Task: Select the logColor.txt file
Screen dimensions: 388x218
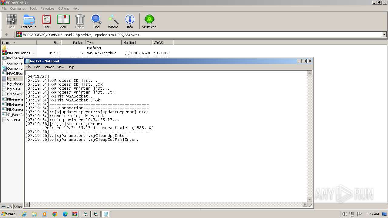Action: click(x=12, y=84)
